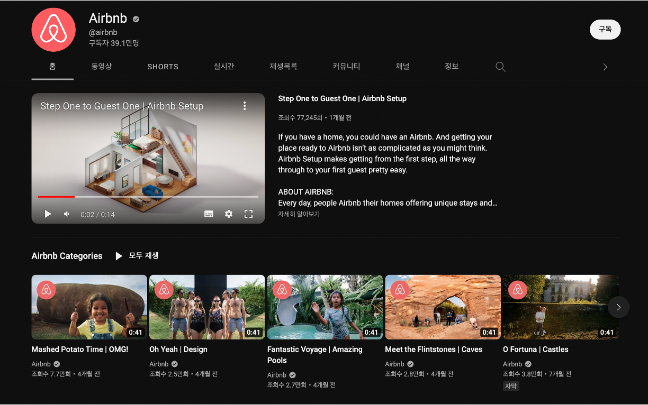The height and width of the screenshot is (405, 648).
Task: Open the featured video title in the player
Action: 122,106
